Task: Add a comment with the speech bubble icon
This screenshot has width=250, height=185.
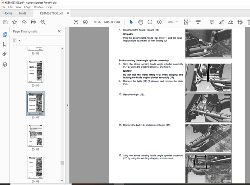Action: tap(212, 22)
